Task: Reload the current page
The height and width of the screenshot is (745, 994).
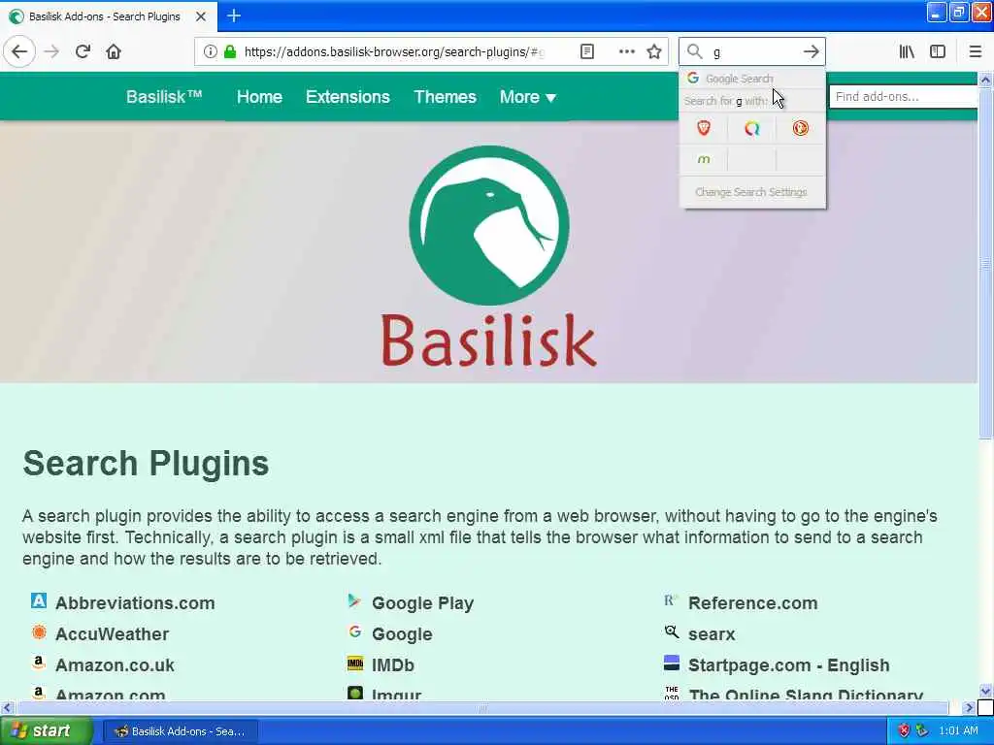Action: tap(83, 51)
